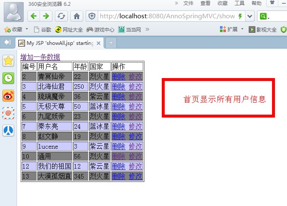Modify the user 我们的祖国
The image size is (287, 206).
pyautogui.click(x=136, y=166)
